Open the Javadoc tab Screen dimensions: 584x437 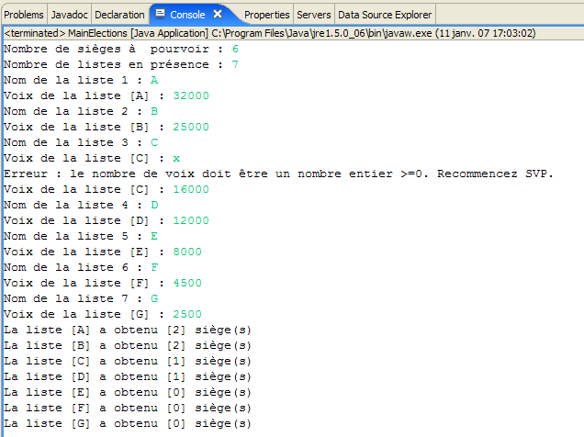point(70,15)
